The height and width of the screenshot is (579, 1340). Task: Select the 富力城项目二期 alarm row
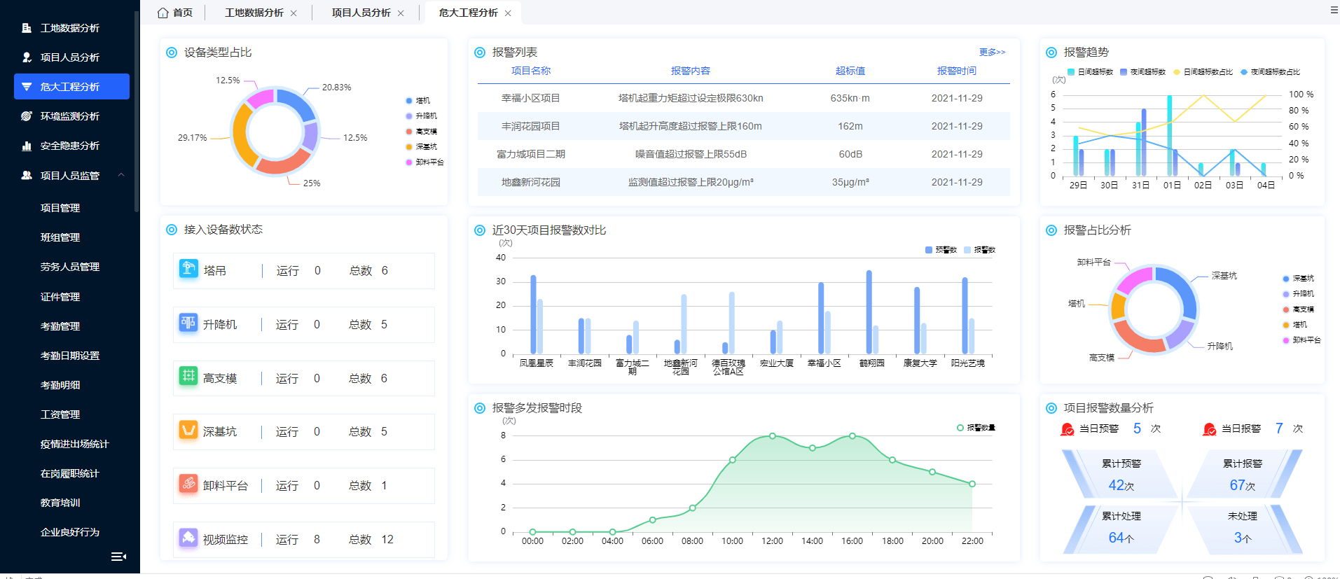[744, 154]
